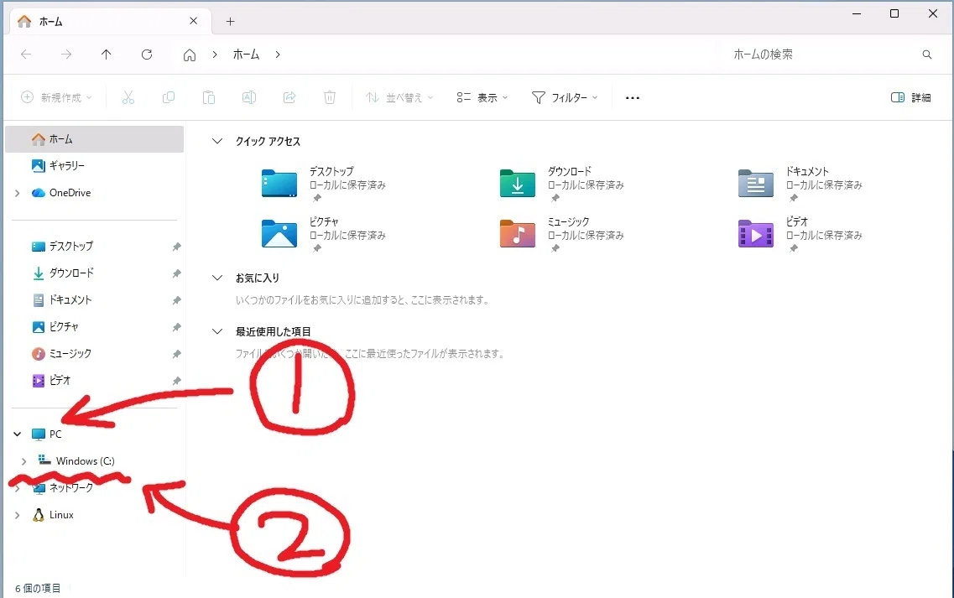This screenshot has width=954, height=598.
Task: Toggle the 詳細 details pane
Action: pos(911,97)
